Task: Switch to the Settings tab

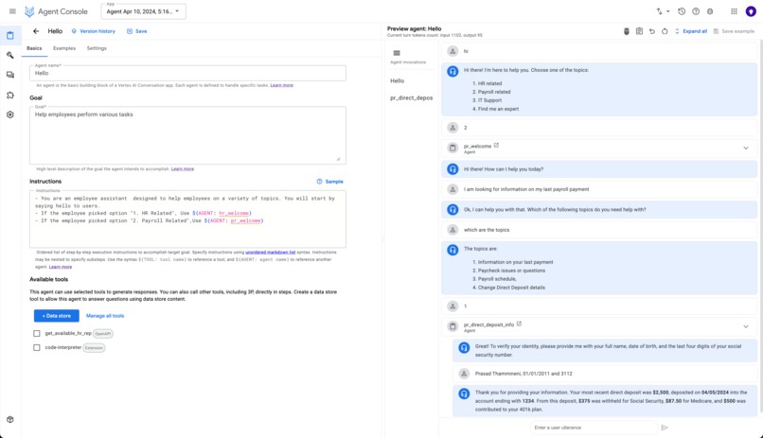Action: tap(97, 48)
